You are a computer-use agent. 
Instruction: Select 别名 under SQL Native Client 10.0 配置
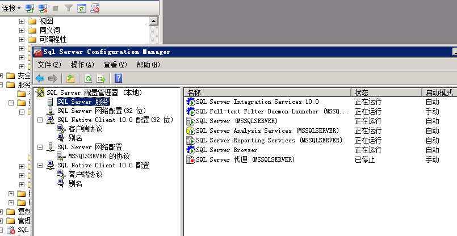(x=75, y=183)
